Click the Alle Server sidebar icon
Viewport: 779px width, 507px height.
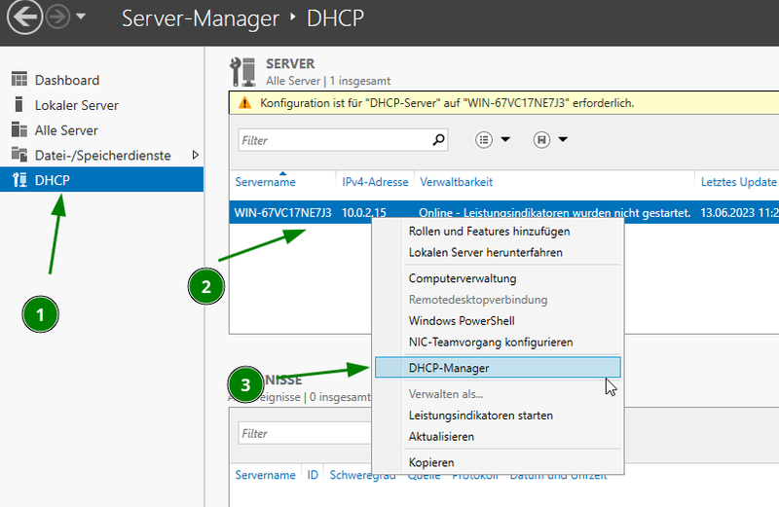[x=18, y=130]
